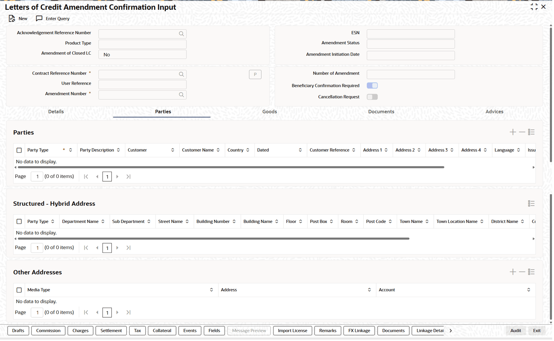The image size is (554, 341).
Task: Sort Structured Address by Town Name
Action: (427, 222)
